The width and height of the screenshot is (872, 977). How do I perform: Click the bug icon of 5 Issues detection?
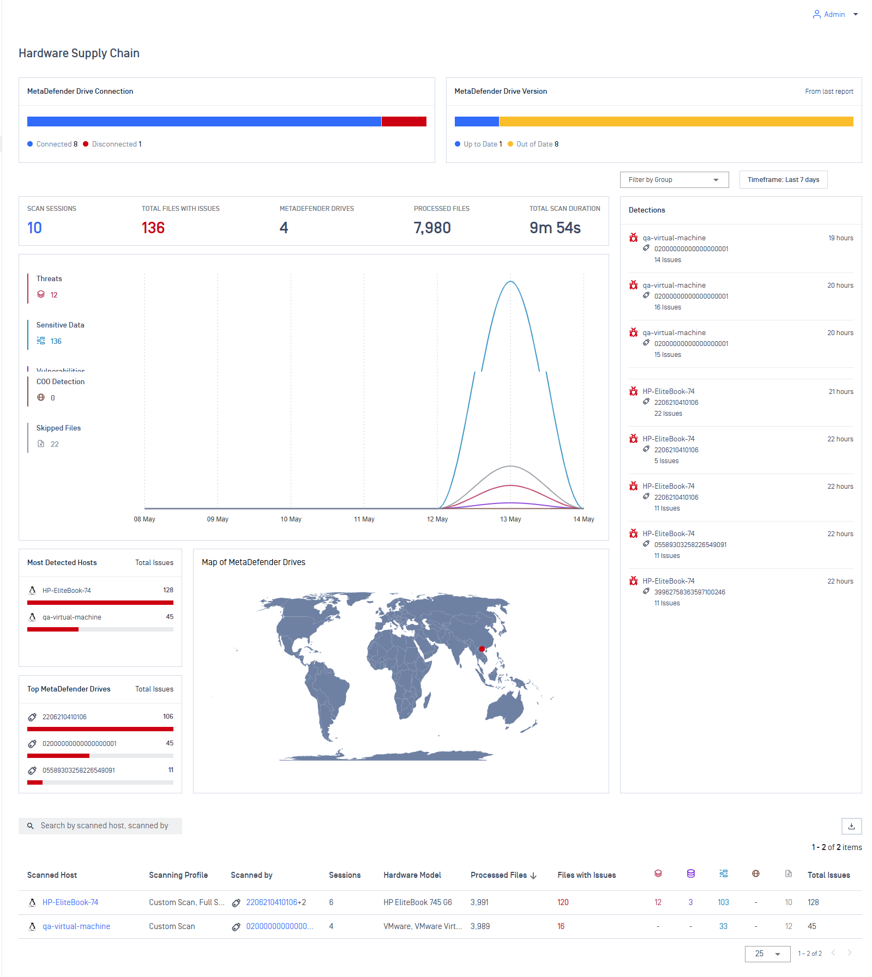tap(634, 439)
